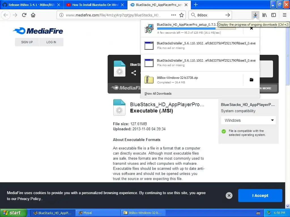This screenshot has height=217, width=290.
Task: Switch to 86Box-Windows-32-b taskbar item
Action: coord(143,213)
